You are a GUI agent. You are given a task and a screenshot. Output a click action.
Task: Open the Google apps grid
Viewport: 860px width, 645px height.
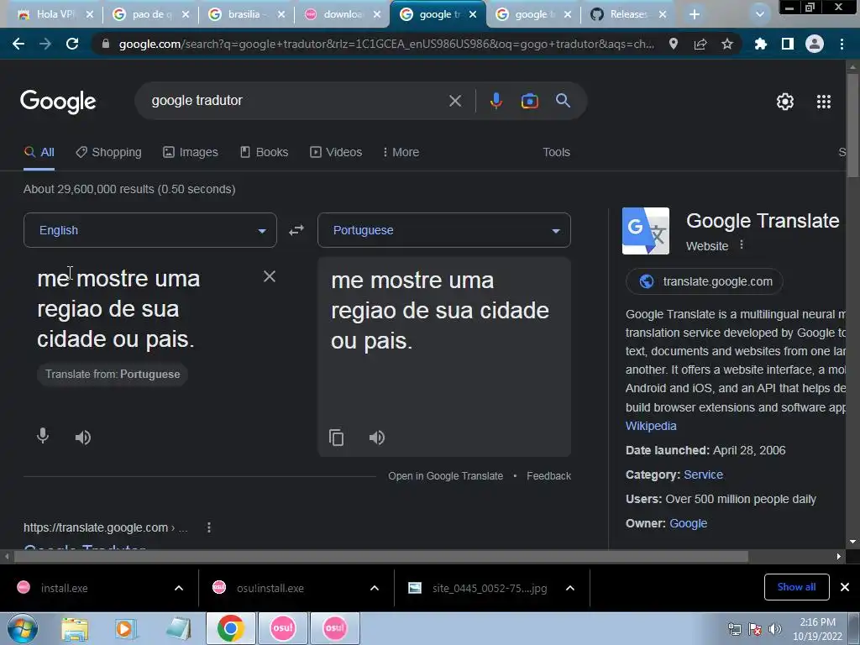pyautogui.click(x=824, y=102)
